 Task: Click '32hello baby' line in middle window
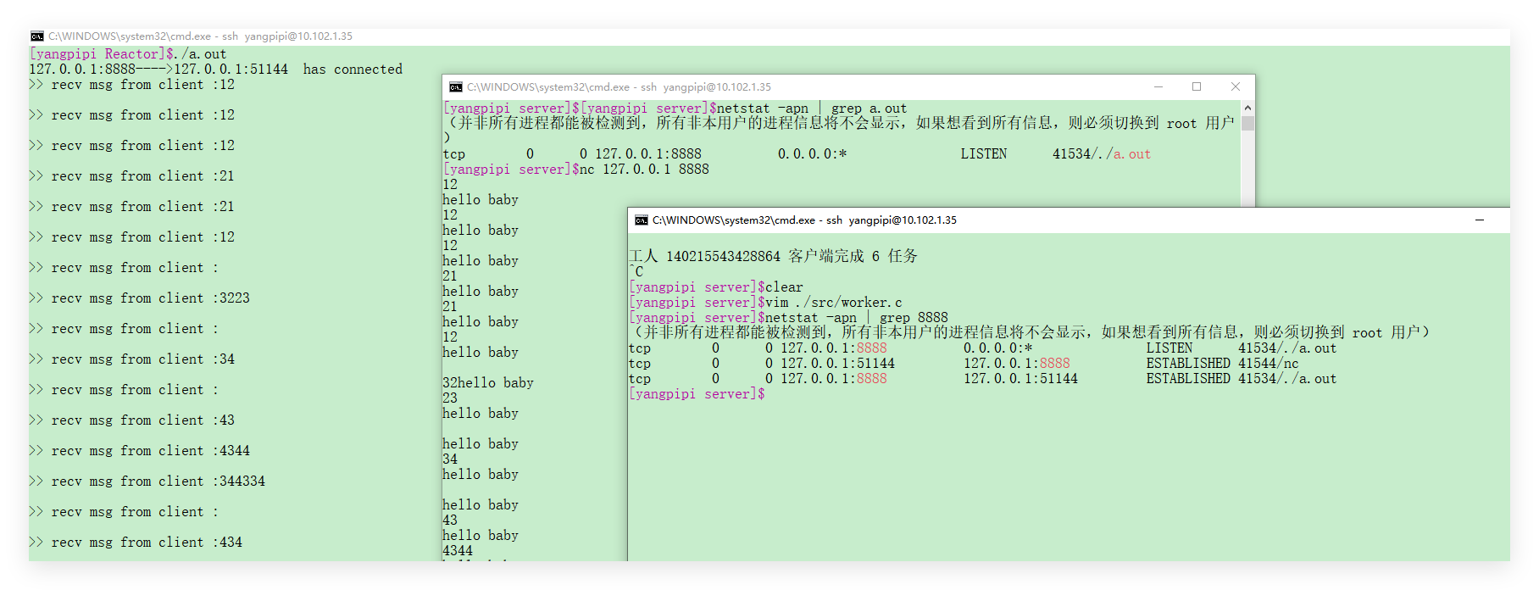488,383
